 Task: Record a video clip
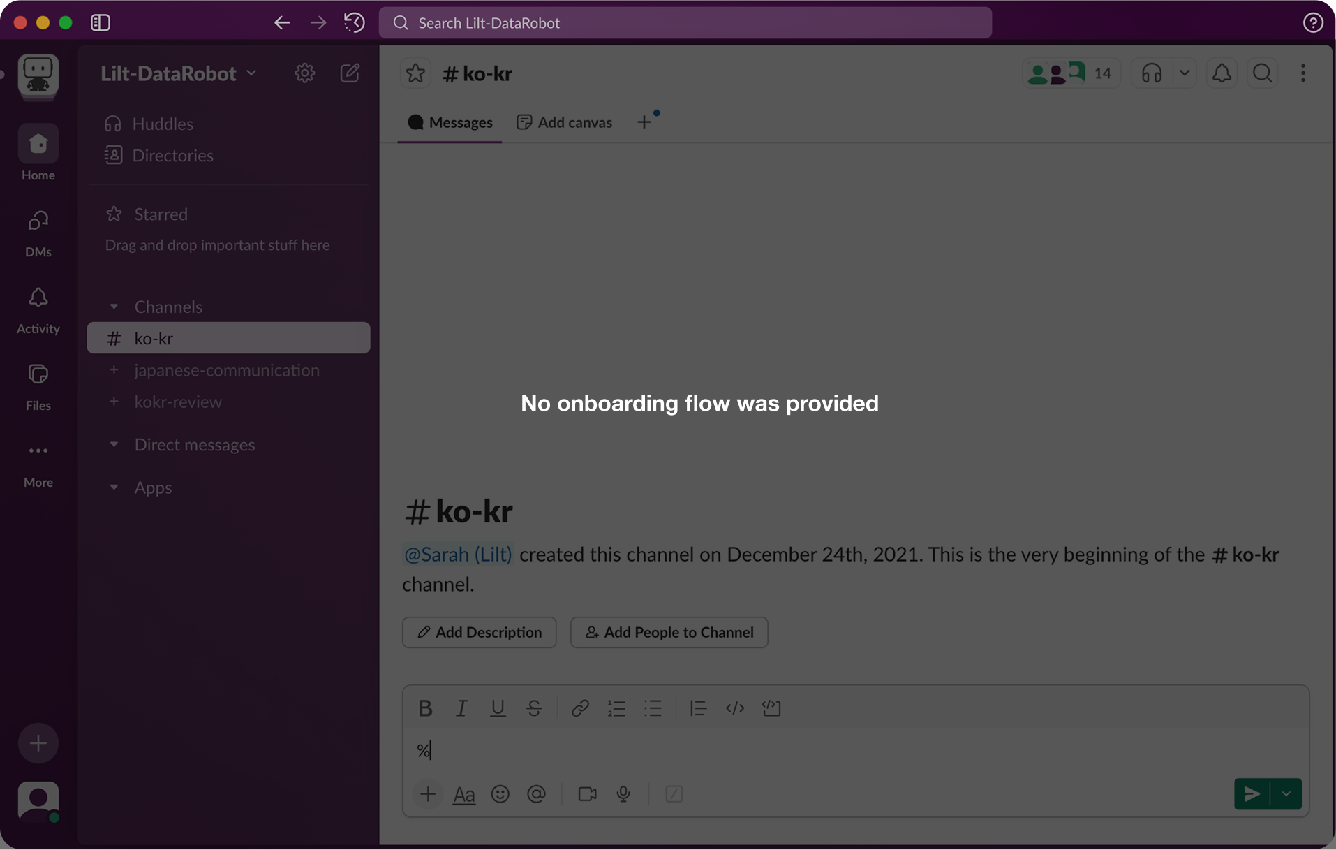tap(588, 794)
